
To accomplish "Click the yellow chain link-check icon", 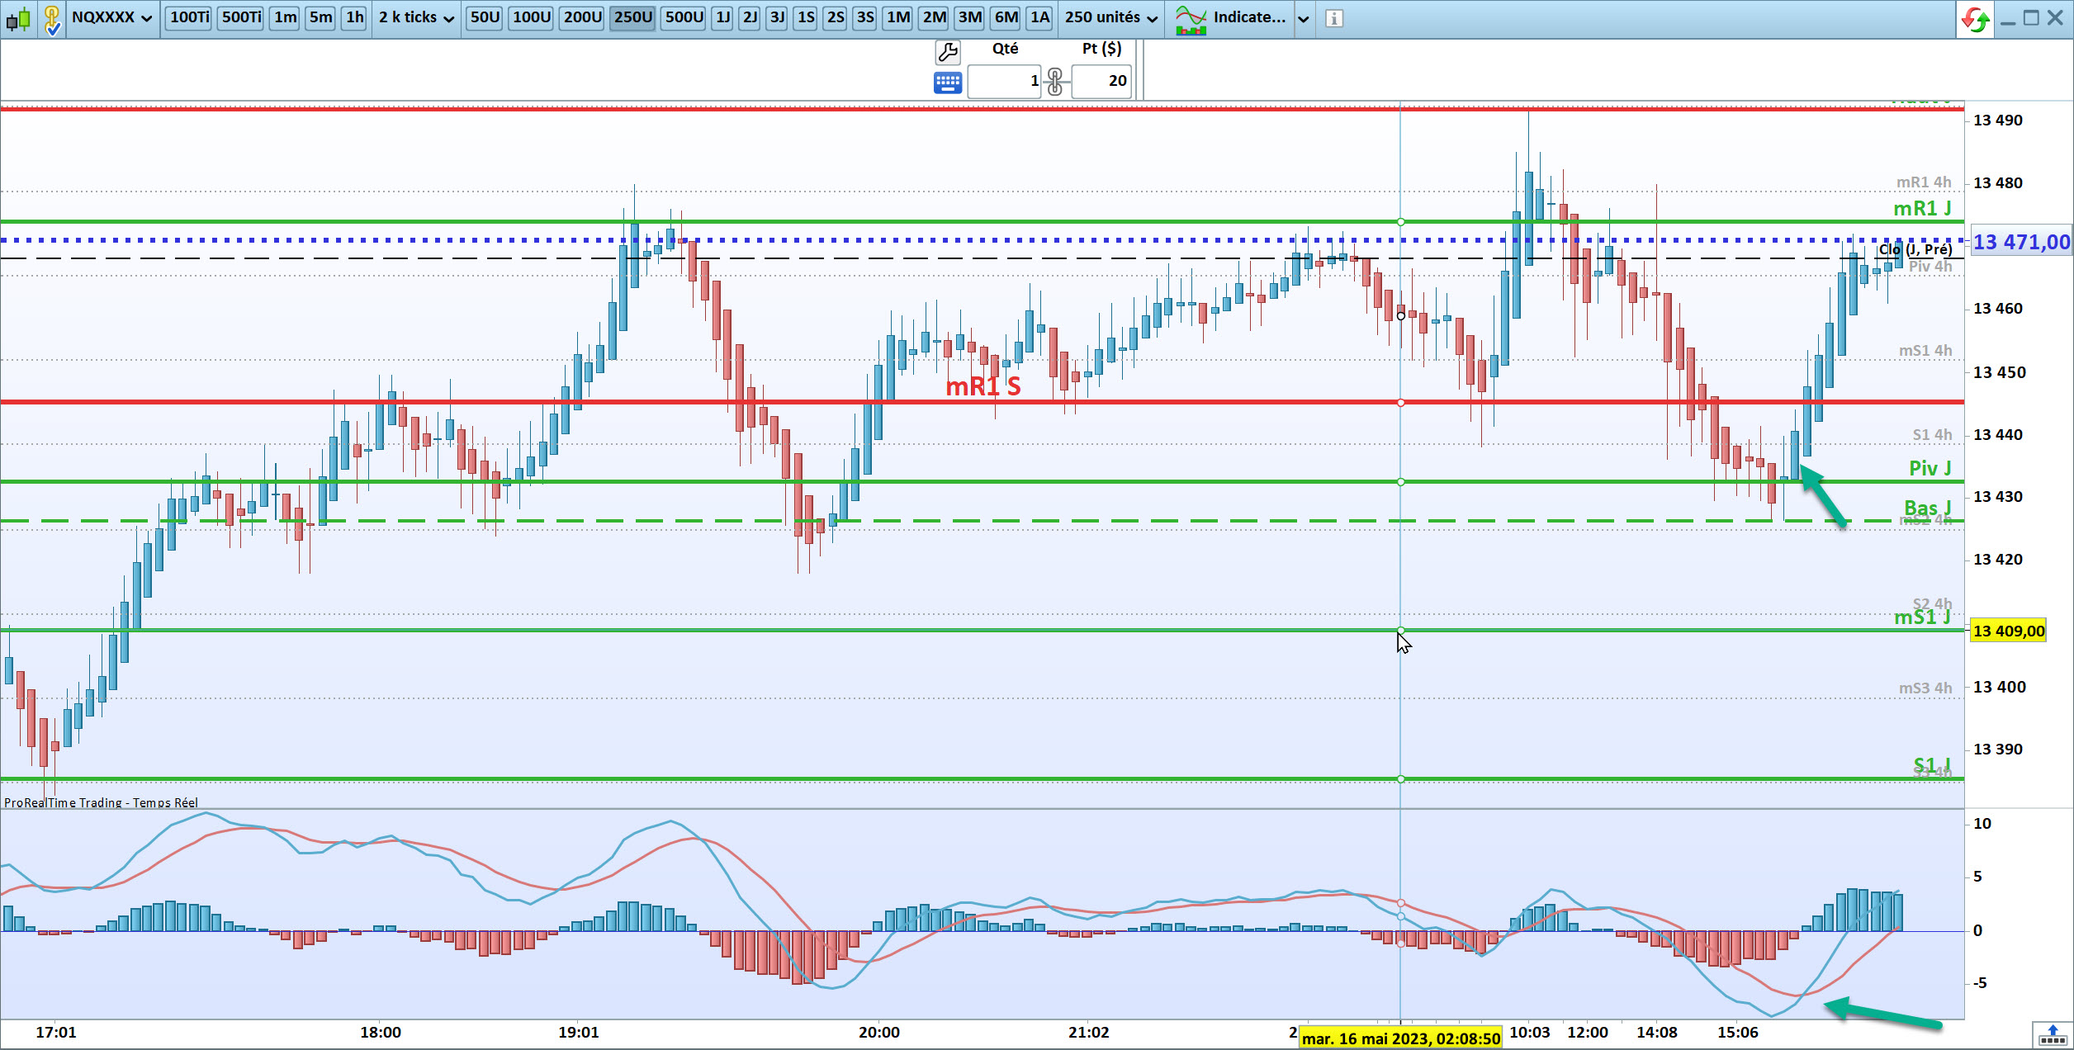I will coord(52,18).
